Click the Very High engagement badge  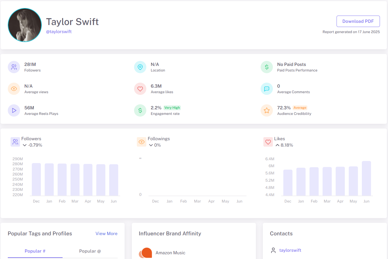pos(172,108)
